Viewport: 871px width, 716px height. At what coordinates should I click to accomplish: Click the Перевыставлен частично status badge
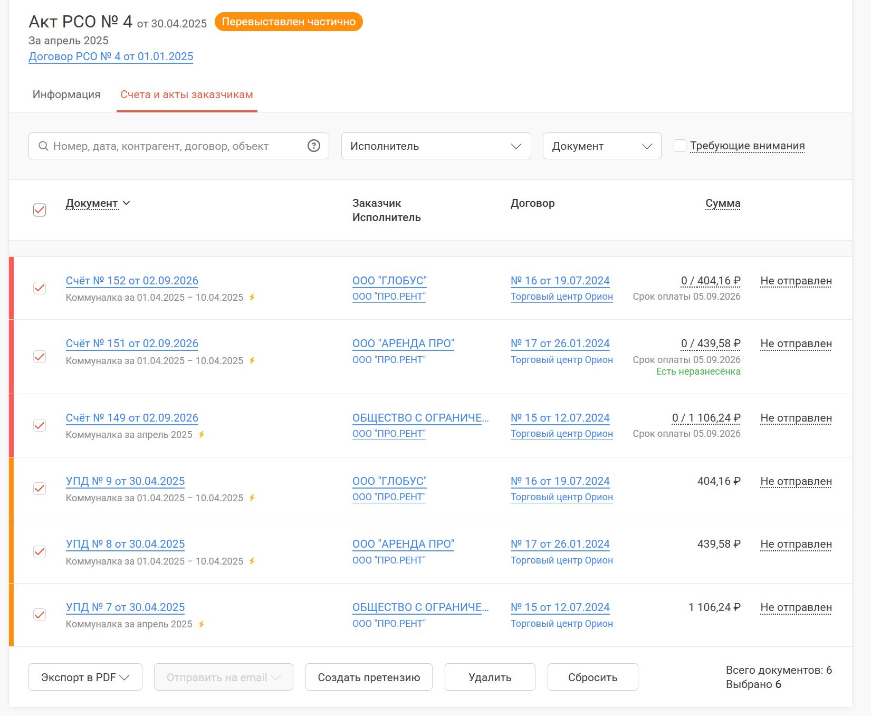click(x=289, y=22)
